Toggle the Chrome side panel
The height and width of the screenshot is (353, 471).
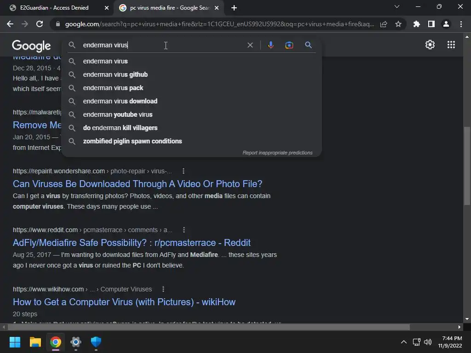pyautogui.click(x=431, y=24)
